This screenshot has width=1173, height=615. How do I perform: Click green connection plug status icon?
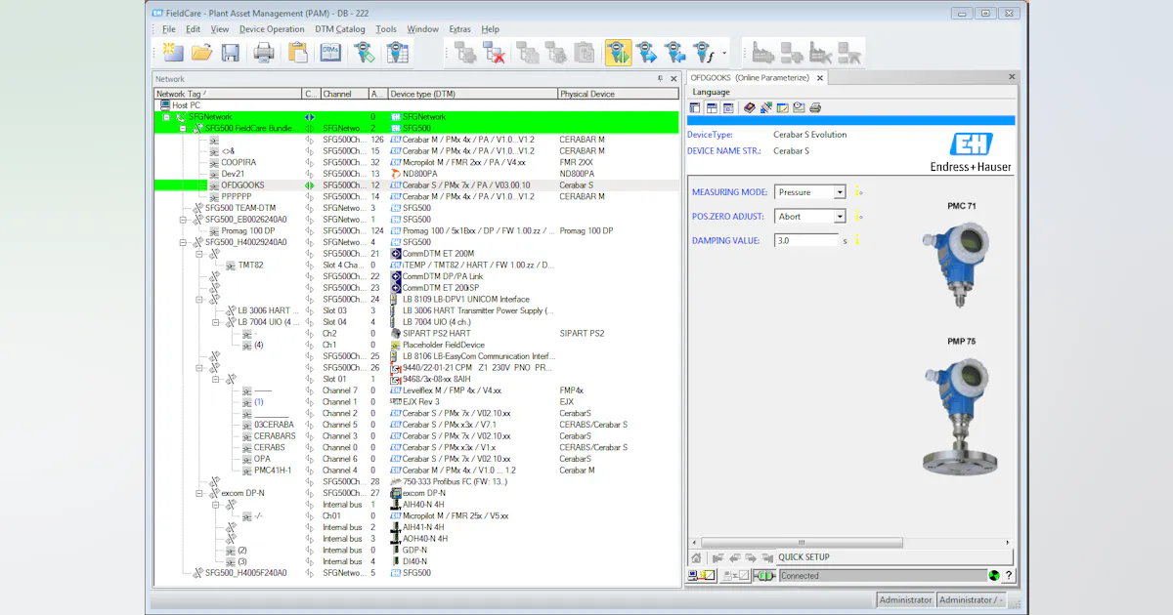tap(764, 576)
